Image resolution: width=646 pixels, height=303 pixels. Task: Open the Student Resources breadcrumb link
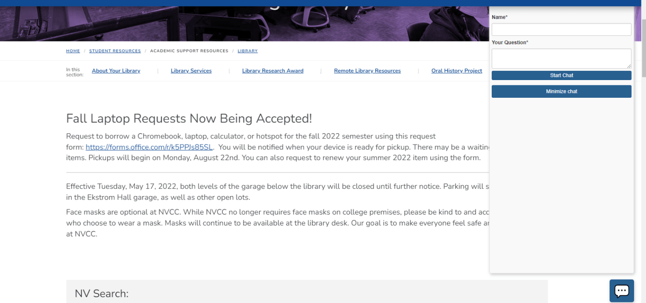(115, 51)
